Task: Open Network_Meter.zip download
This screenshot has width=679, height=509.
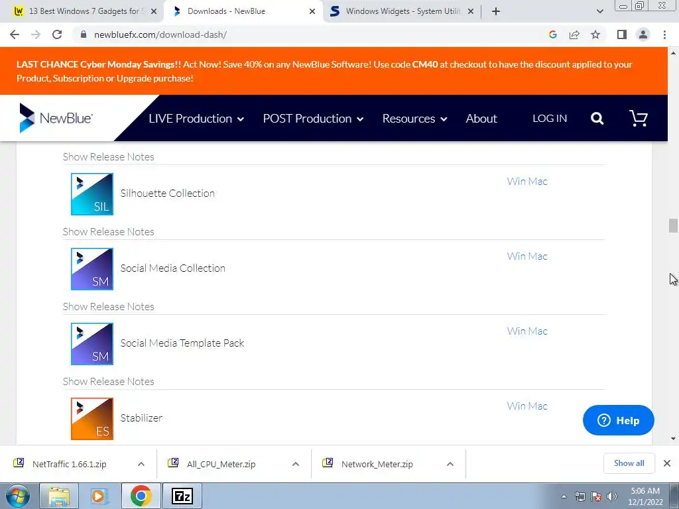Action: 377,464
